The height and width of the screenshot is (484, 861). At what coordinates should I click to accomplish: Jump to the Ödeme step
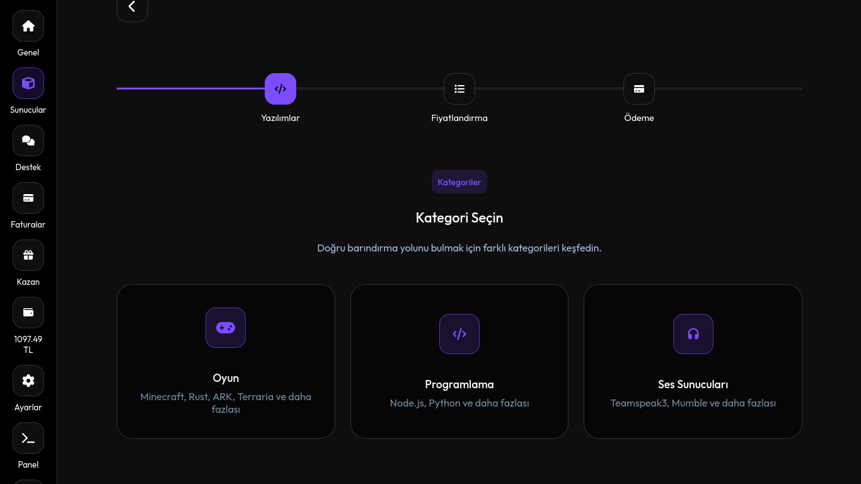point(639,89)
